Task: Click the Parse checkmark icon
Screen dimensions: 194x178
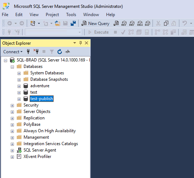Action: tap(123, 32)
